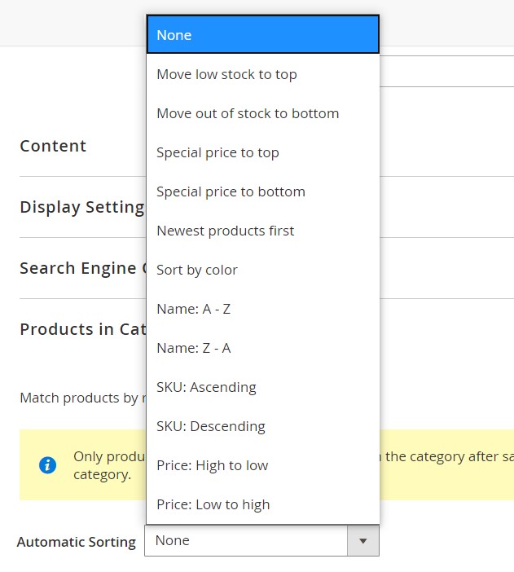This screenshot has height=572, width=514.
Task: Click the Automatic Sorting select box
Action: 246,541
